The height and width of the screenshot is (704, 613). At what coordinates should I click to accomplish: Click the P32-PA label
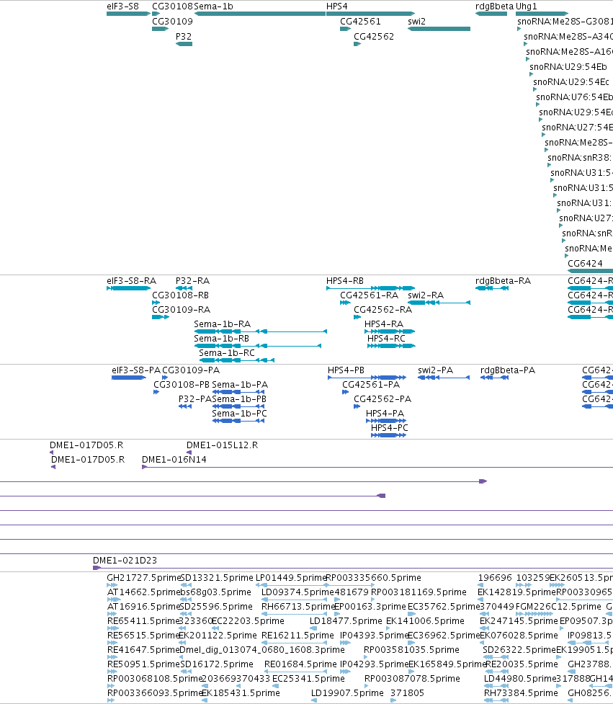click(195, 399)
